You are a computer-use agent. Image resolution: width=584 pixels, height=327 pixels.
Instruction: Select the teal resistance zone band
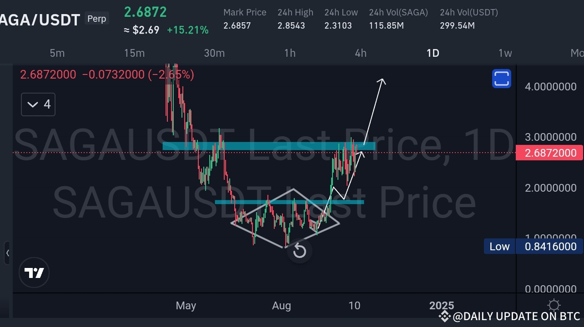click(268, 146)
